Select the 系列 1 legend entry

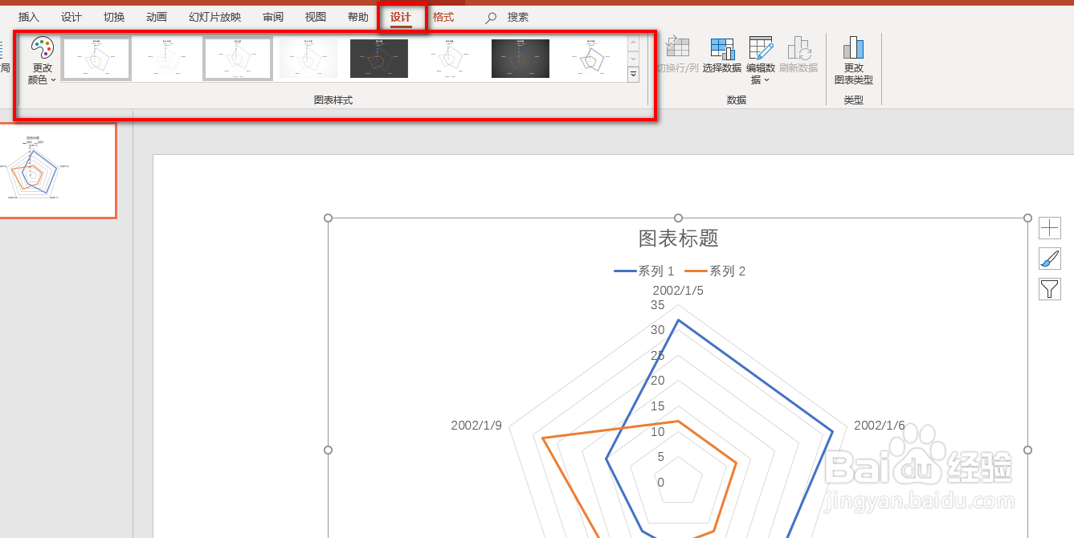[645, 271]
